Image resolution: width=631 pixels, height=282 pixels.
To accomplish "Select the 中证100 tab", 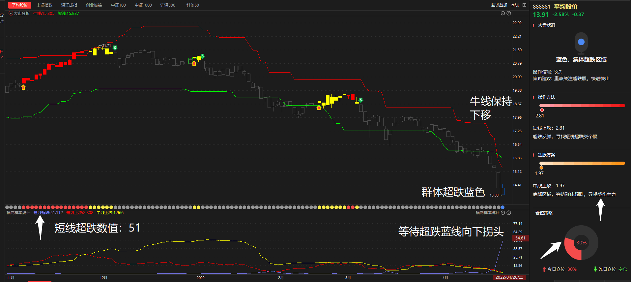I will coord(119,5).
